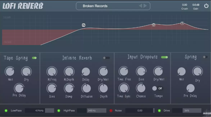Viewport: 211px width, 117px height.
Task: Go to the next preset arrow
Action: coord(145,6)
